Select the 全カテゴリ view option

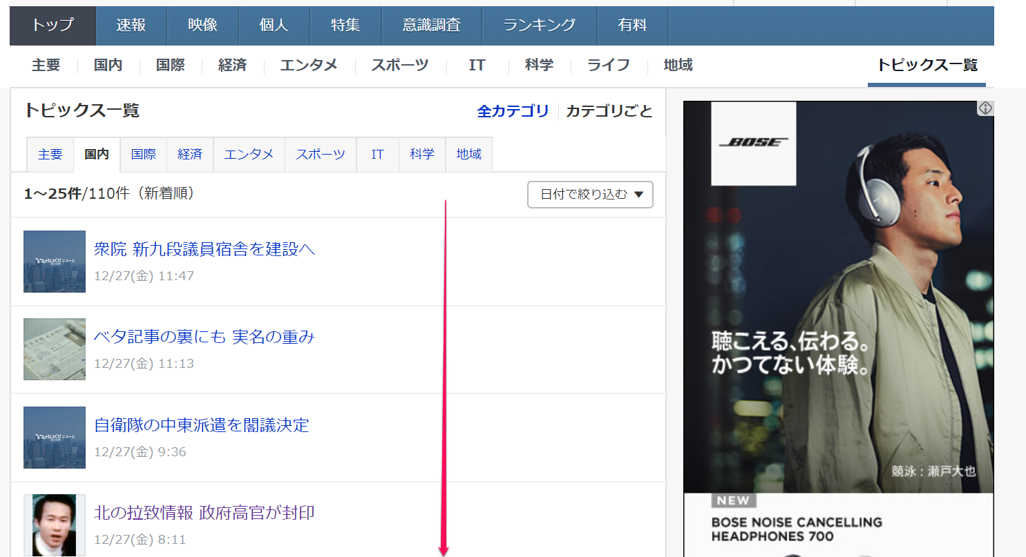513,111
